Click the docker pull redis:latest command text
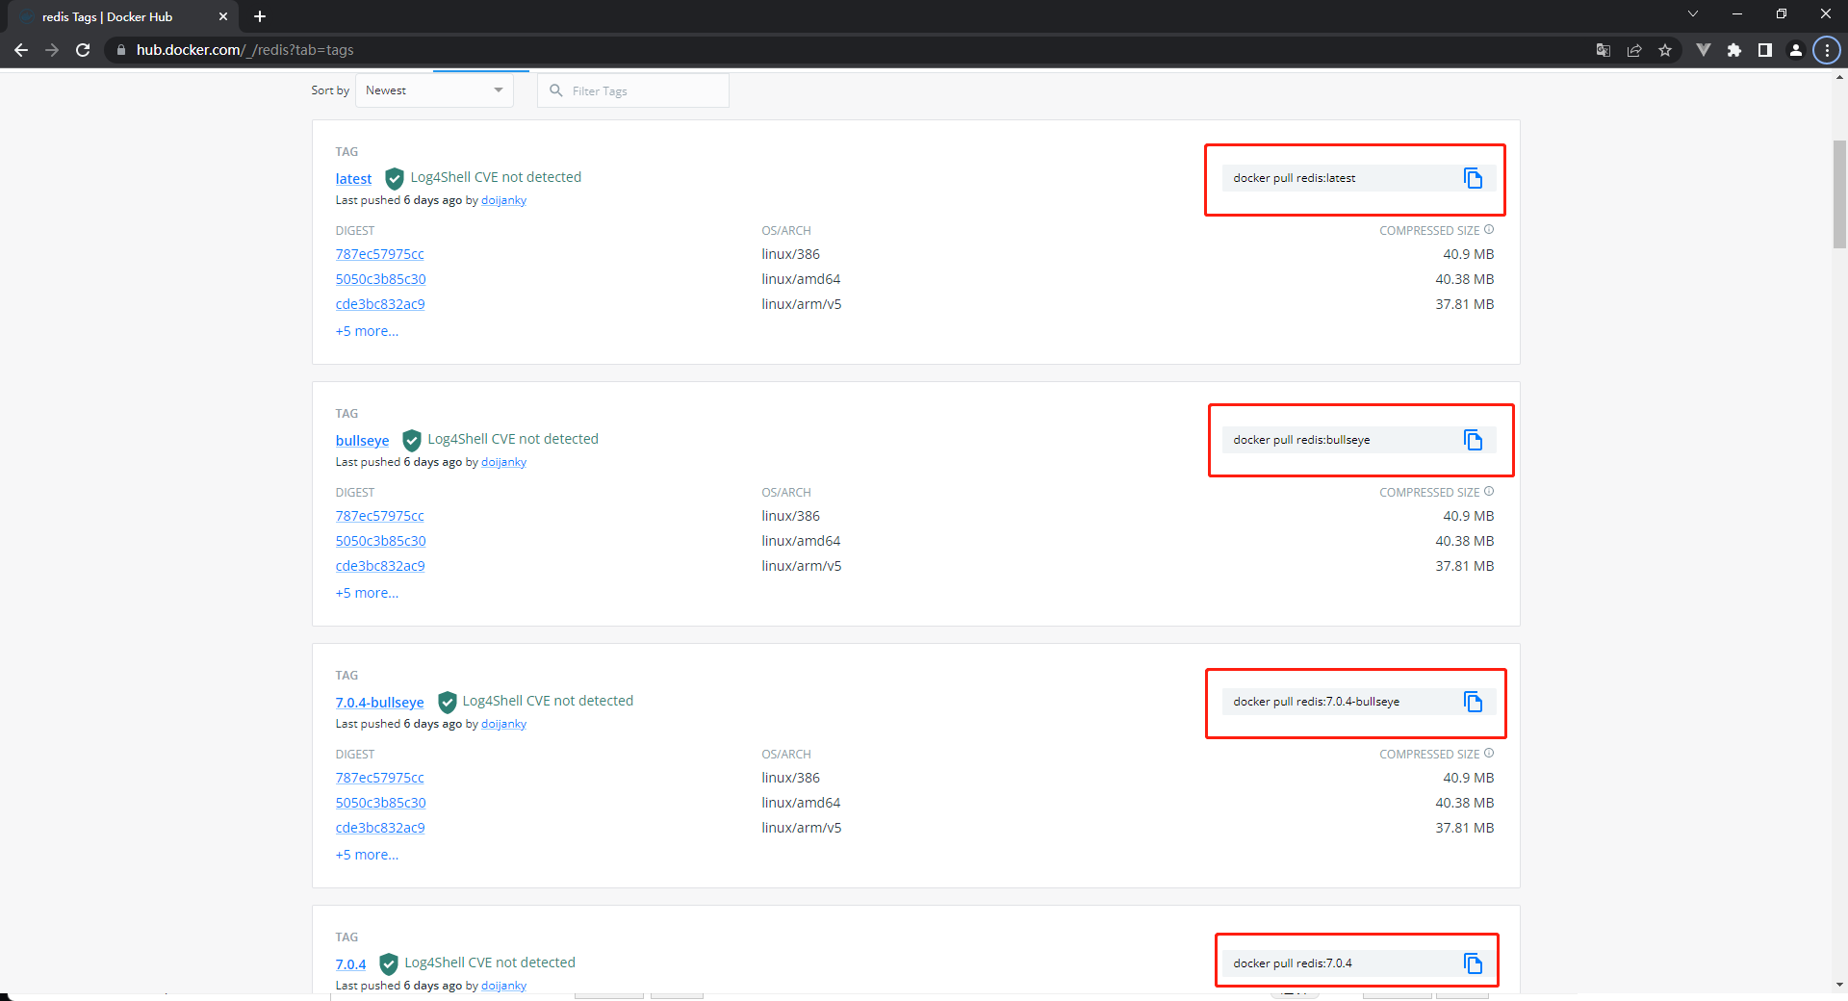The height and width of the screenshot is (1001, 1848). point(1294,178)
